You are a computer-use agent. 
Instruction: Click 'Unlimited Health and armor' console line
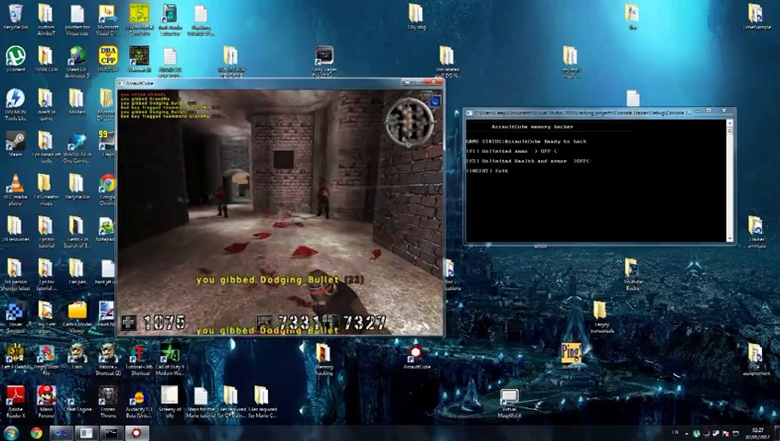click(x=527, y=161)
